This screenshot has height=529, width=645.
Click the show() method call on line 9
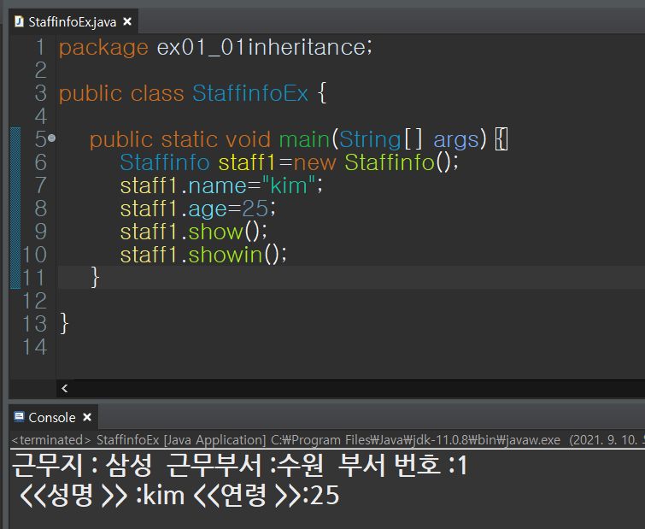[224, 232]
